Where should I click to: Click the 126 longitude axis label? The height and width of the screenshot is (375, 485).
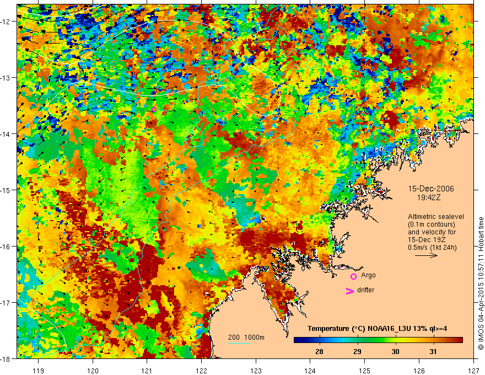419,371
